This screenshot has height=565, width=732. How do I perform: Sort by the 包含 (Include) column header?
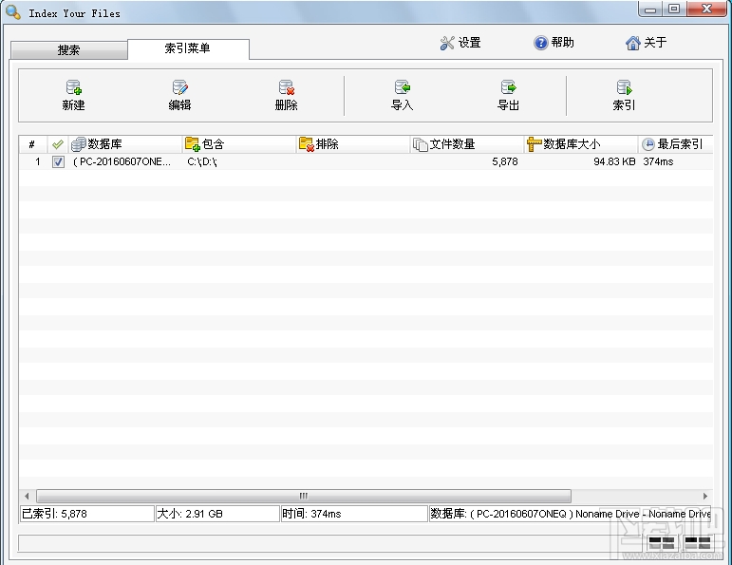pos(239,144)
